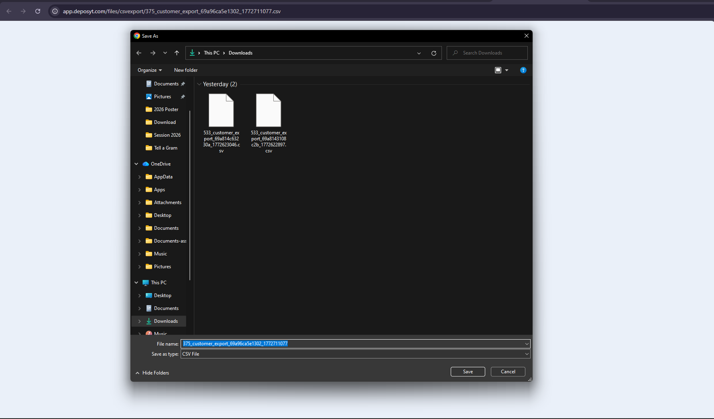Image resolution: width=714 pixels, height=419 pixels.
Task: Collapse the OneDrive tree node
Action: pyautogui.click(x=136, y=164)
